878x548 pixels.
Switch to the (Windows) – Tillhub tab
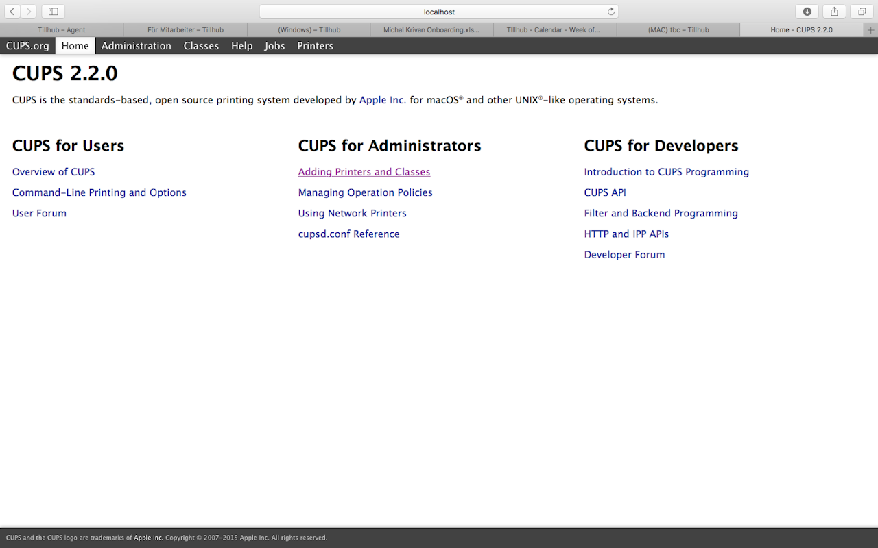click(309, 30)
